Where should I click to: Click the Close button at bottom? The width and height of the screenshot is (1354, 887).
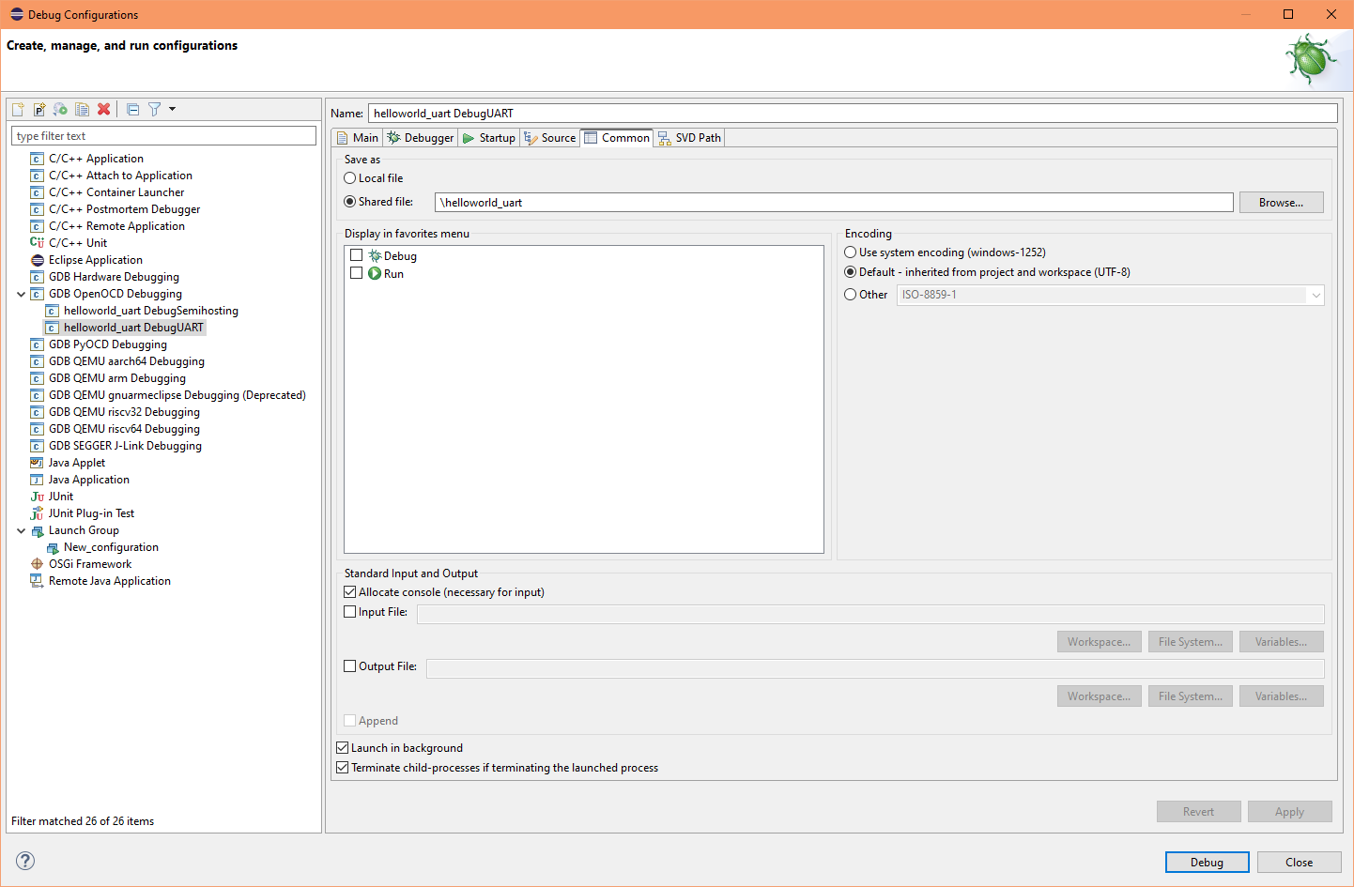click(x=1300, y=863)
